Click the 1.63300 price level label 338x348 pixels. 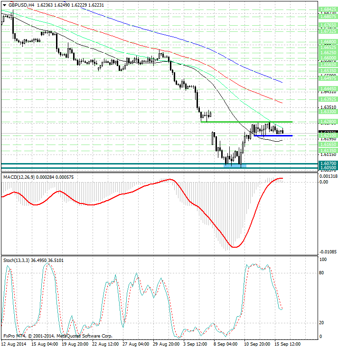pyautogui.click(x=328, y=112)
